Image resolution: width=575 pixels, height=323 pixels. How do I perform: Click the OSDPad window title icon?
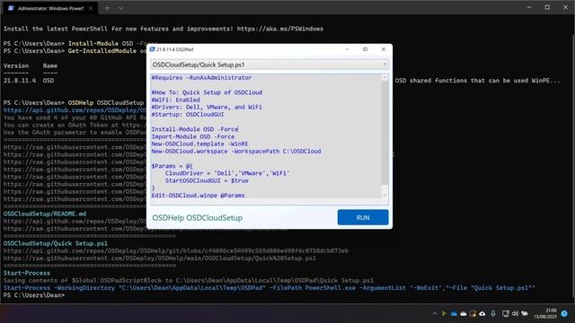(x=152, y=49)
